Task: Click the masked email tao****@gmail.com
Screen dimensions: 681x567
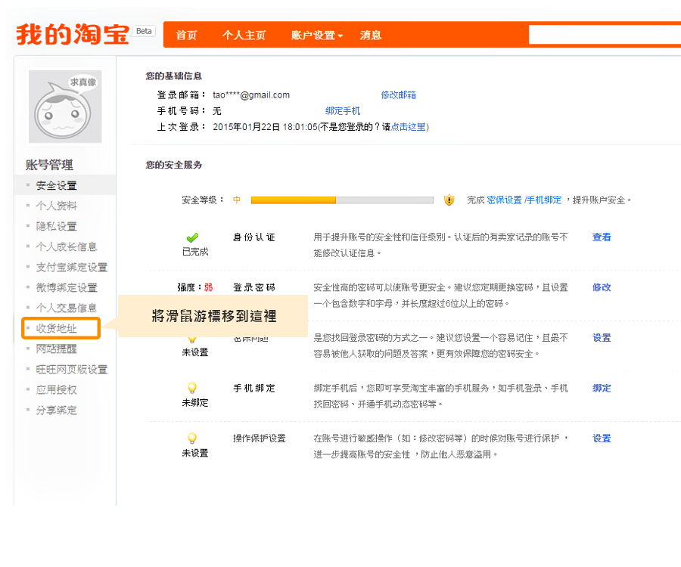Action: click(x=251, y=95)
